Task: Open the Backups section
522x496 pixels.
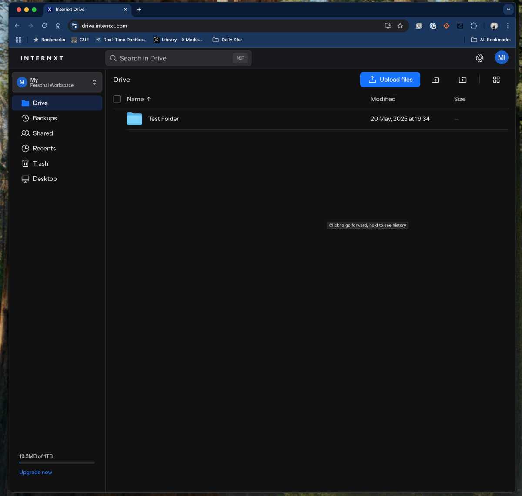Action: [45, 118]
